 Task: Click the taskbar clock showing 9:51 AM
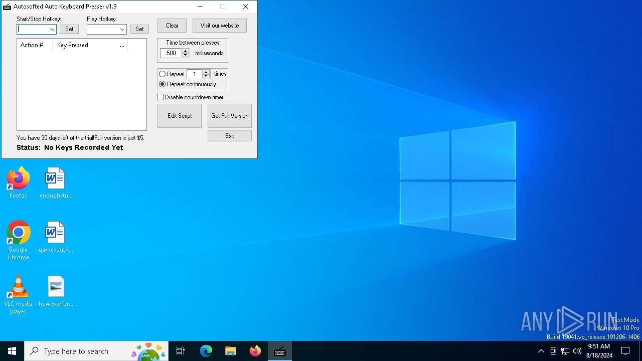(x=599, y=351)
